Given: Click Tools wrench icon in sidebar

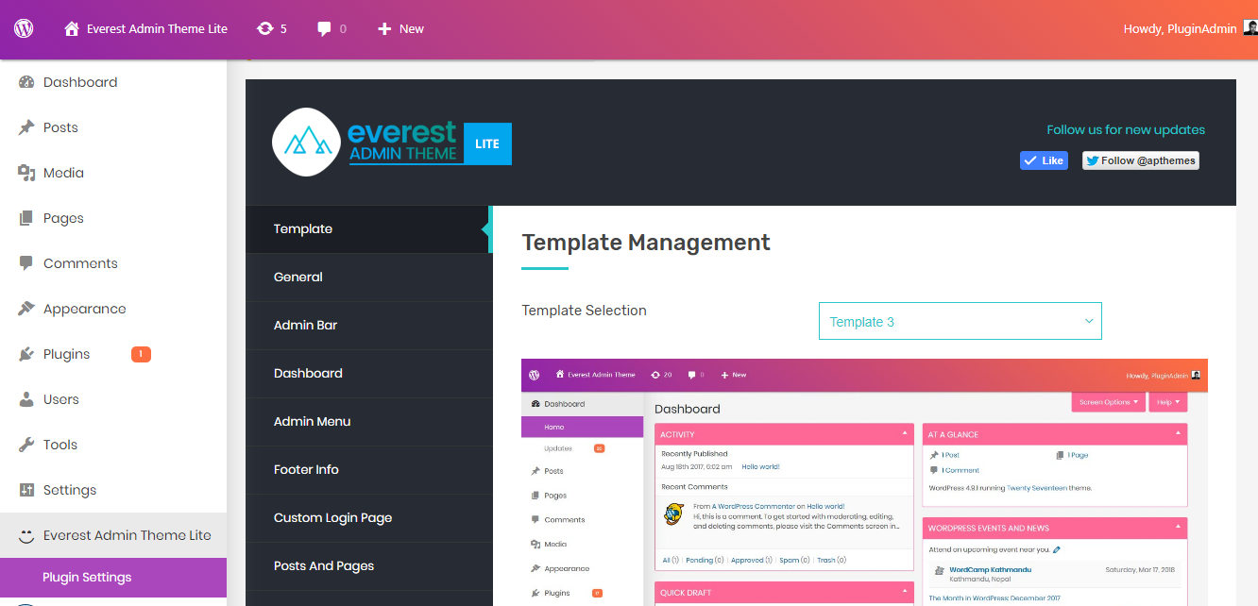Looking at the screenshot, I should [26, 445].
